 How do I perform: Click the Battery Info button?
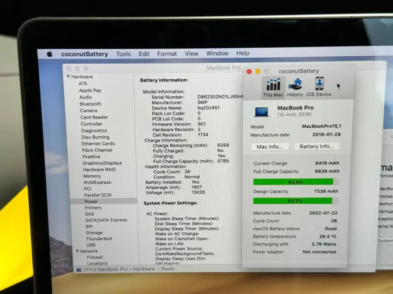coord(317,146)
